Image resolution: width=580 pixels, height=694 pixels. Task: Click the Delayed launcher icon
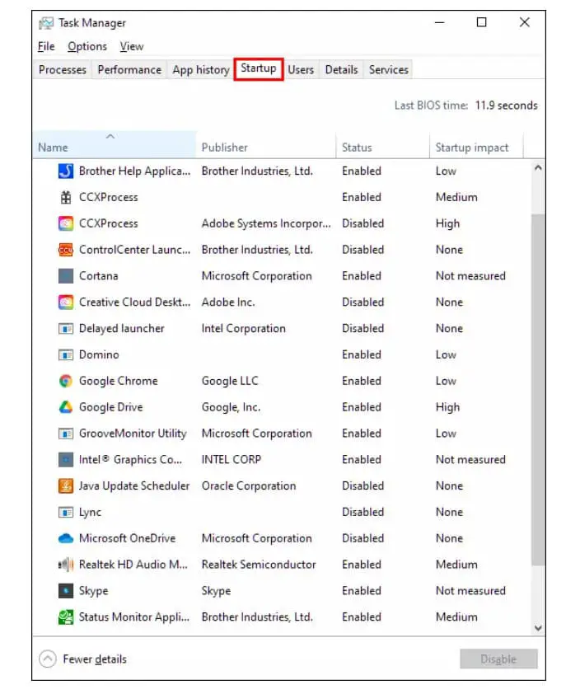pyautogui.click(x=65, y=328)
